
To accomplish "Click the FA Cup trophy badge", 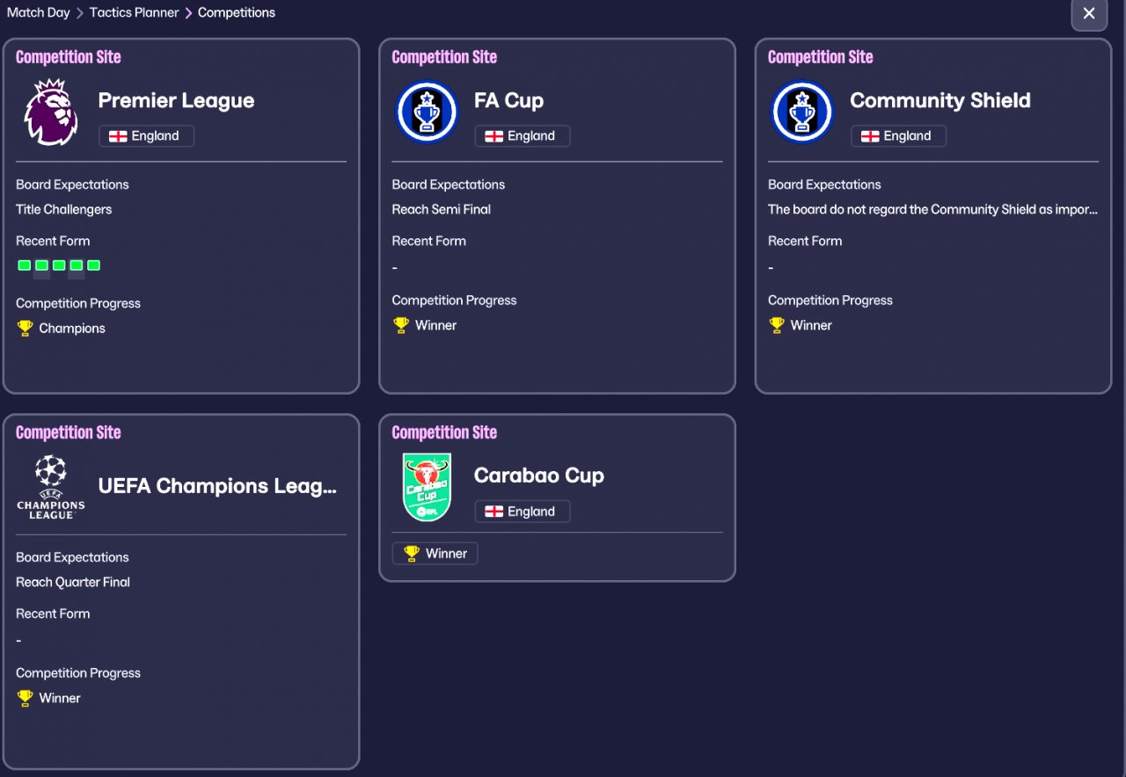I will [427, 113].
